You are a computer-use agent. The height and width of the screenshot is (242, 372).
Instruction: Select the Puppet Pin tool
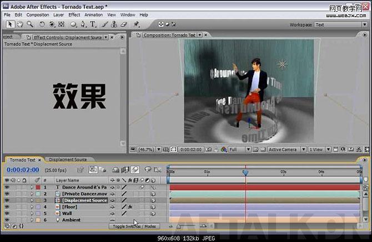click(136, 24)
